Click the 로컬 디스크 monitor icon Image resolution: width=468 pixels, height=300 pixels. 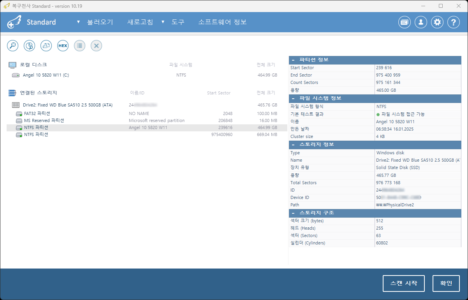pyautogui.click(x=12, y=65)
